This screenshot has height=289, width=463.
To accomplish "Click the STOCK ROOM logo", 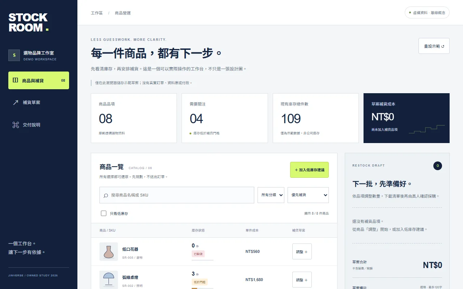I will (29, 22).
